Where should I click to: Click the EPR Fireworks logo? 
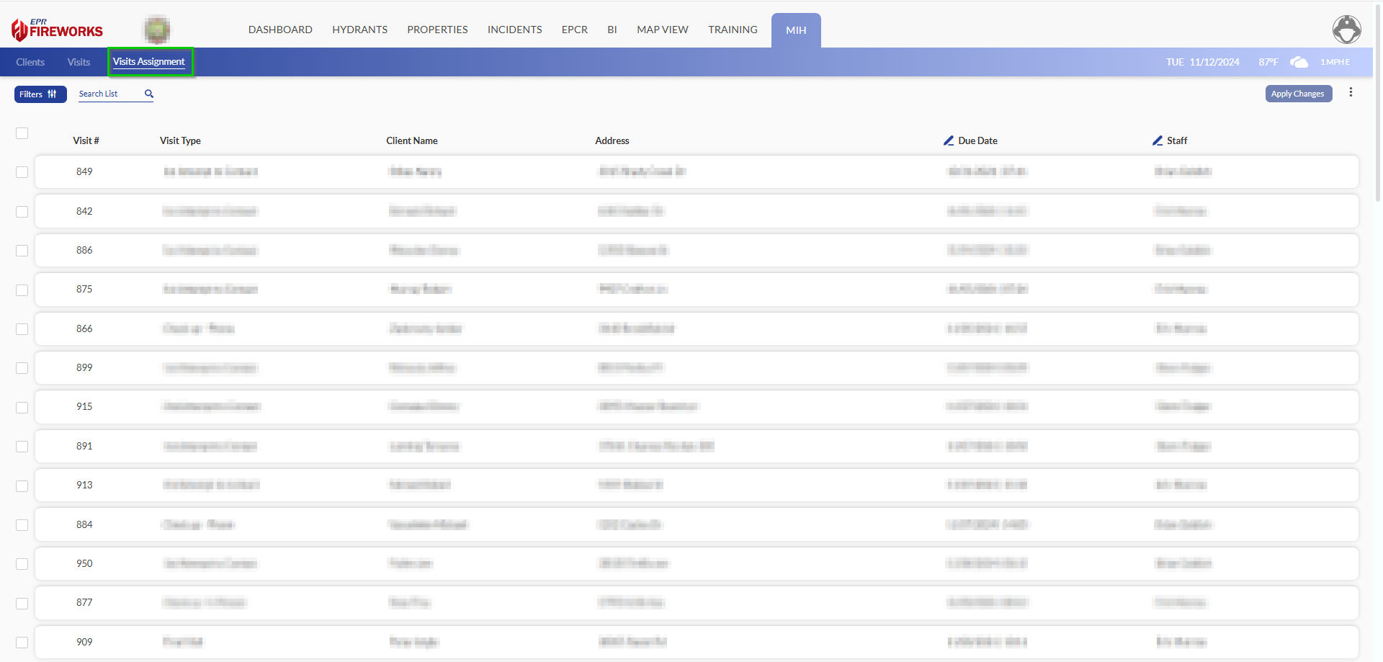pyautogui.click(x=57, y=30)
